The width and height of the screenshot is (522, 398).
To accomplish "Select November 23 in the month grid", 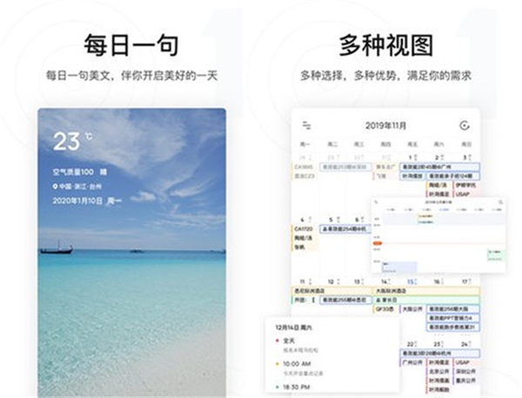I will tap(438, 344).
